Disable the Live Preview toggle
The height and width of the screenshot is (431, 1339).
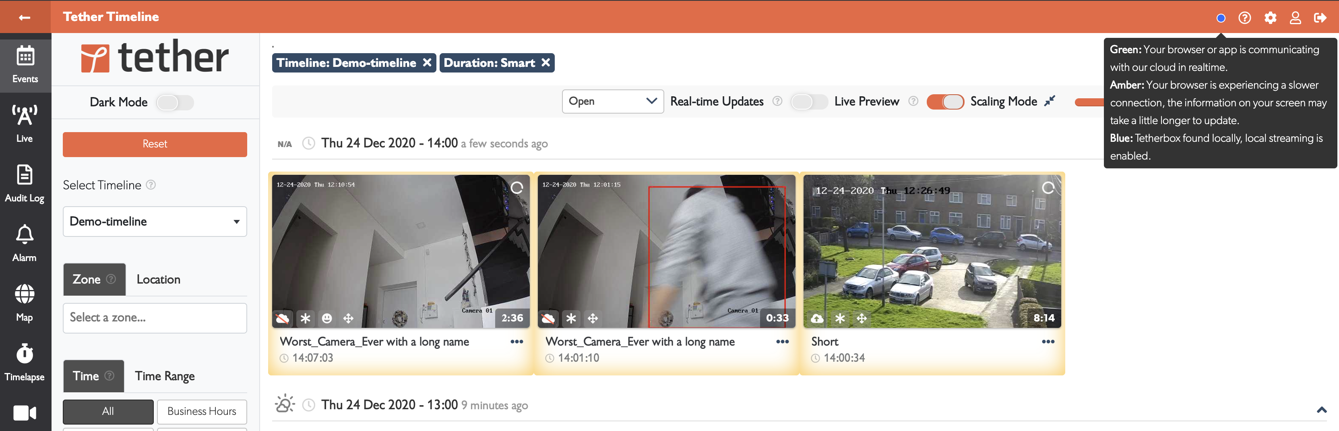pyautogui.click(x=944, y=102)
